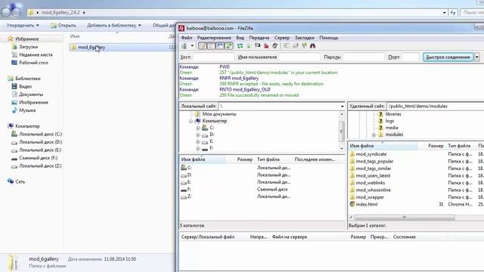Toggle message log display in toolbar
Viewport: 484px width, 272px height.
[x=203, y=46]
